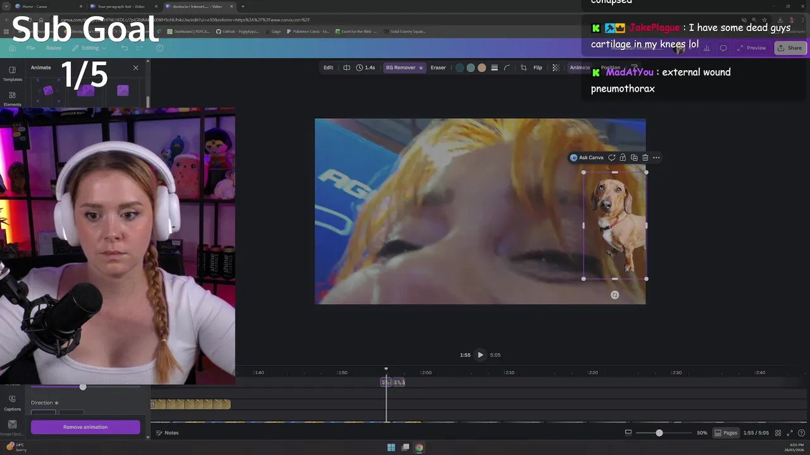This screenshot has width=810, height=455.
Task: Click the Flip option
Action: (x=537, y=68)
